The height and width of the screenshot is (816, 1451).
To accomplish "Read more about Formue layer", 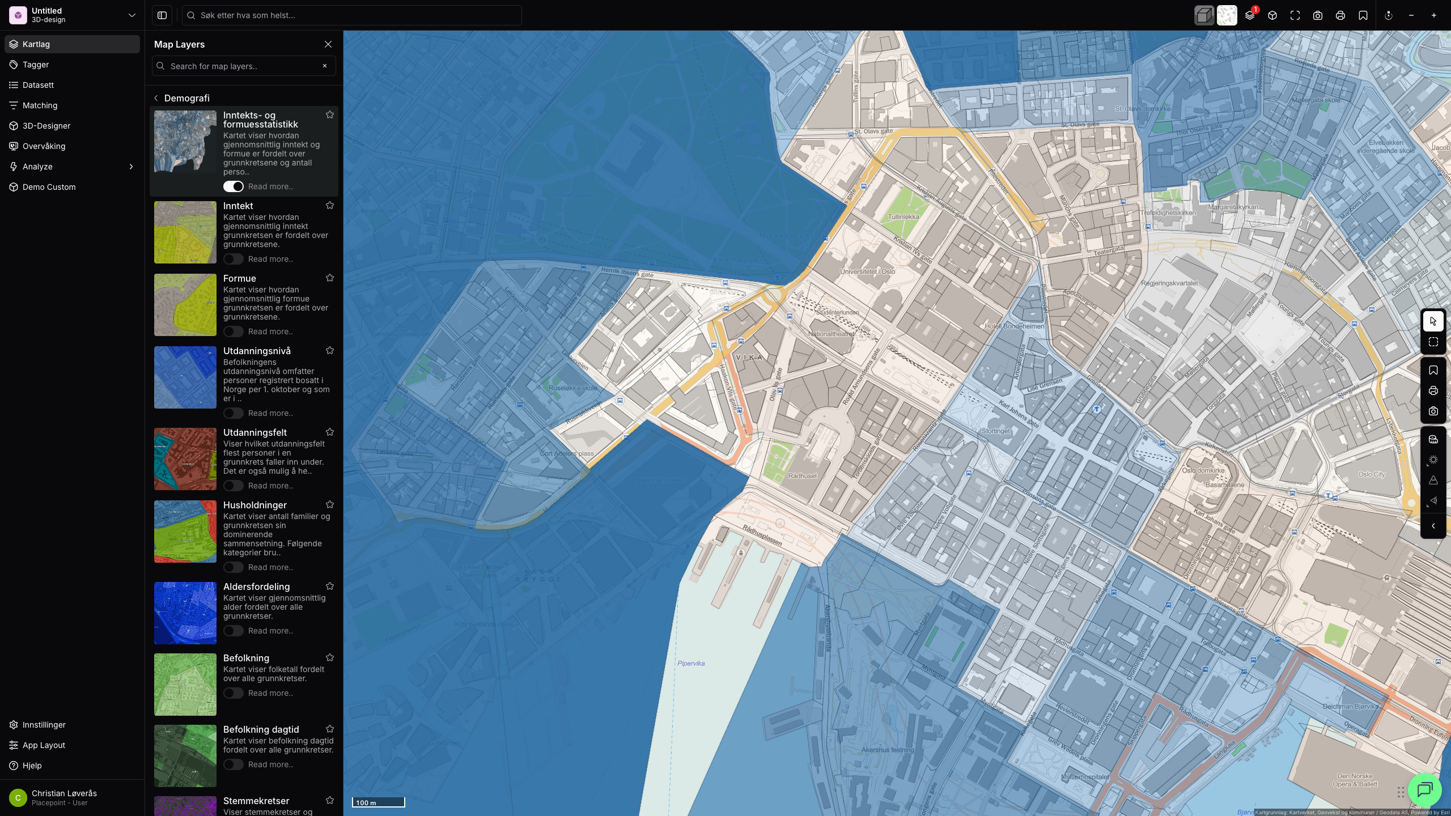I will pyautogui.click(x=270, y=331).
